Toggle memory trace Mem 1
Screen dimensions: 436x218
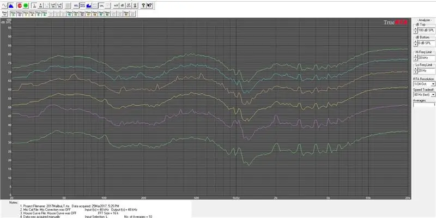pyautogui.click(x=13, y=14)
